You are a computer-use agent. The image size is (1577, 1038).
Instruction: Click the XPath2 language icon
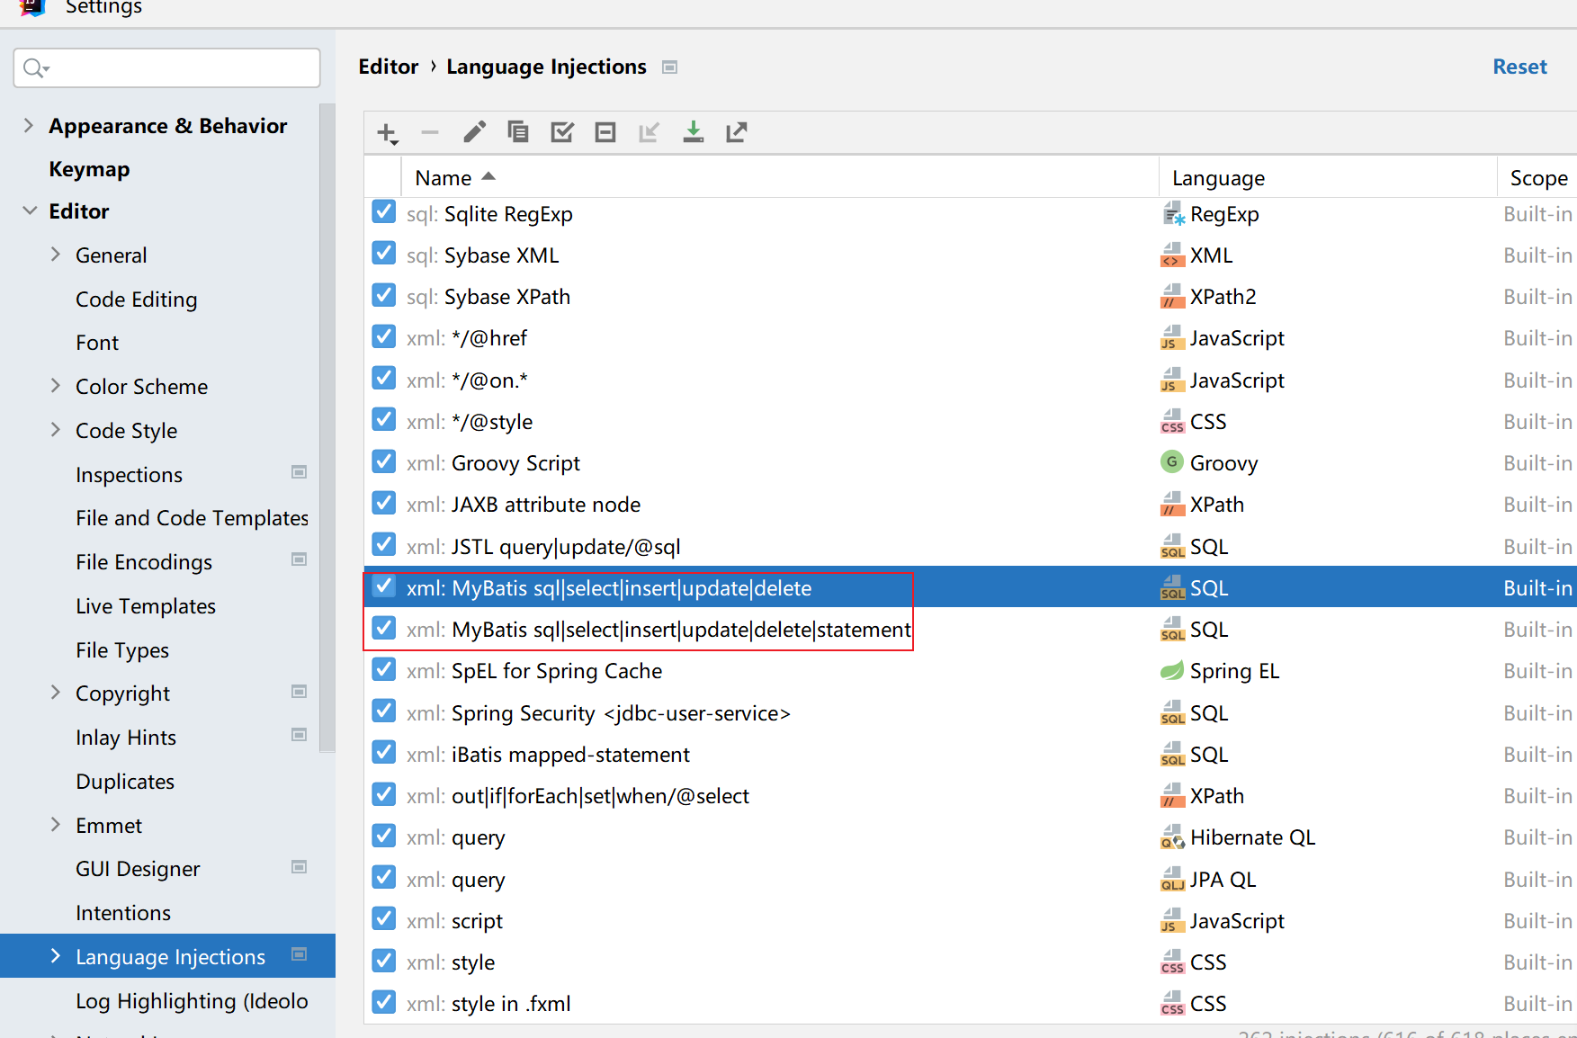pyautogui.click(x=1172, y=297)
